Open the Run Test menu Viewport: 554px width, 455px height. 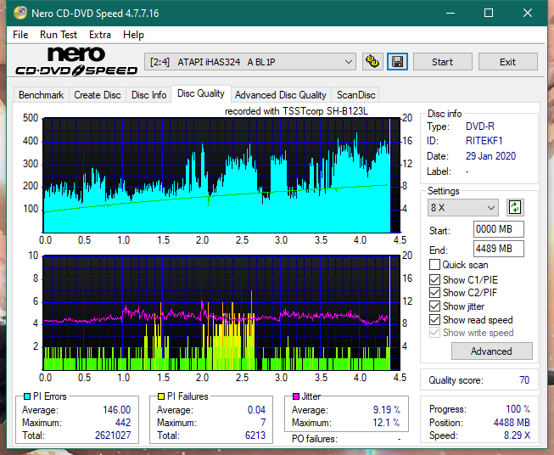59,35
